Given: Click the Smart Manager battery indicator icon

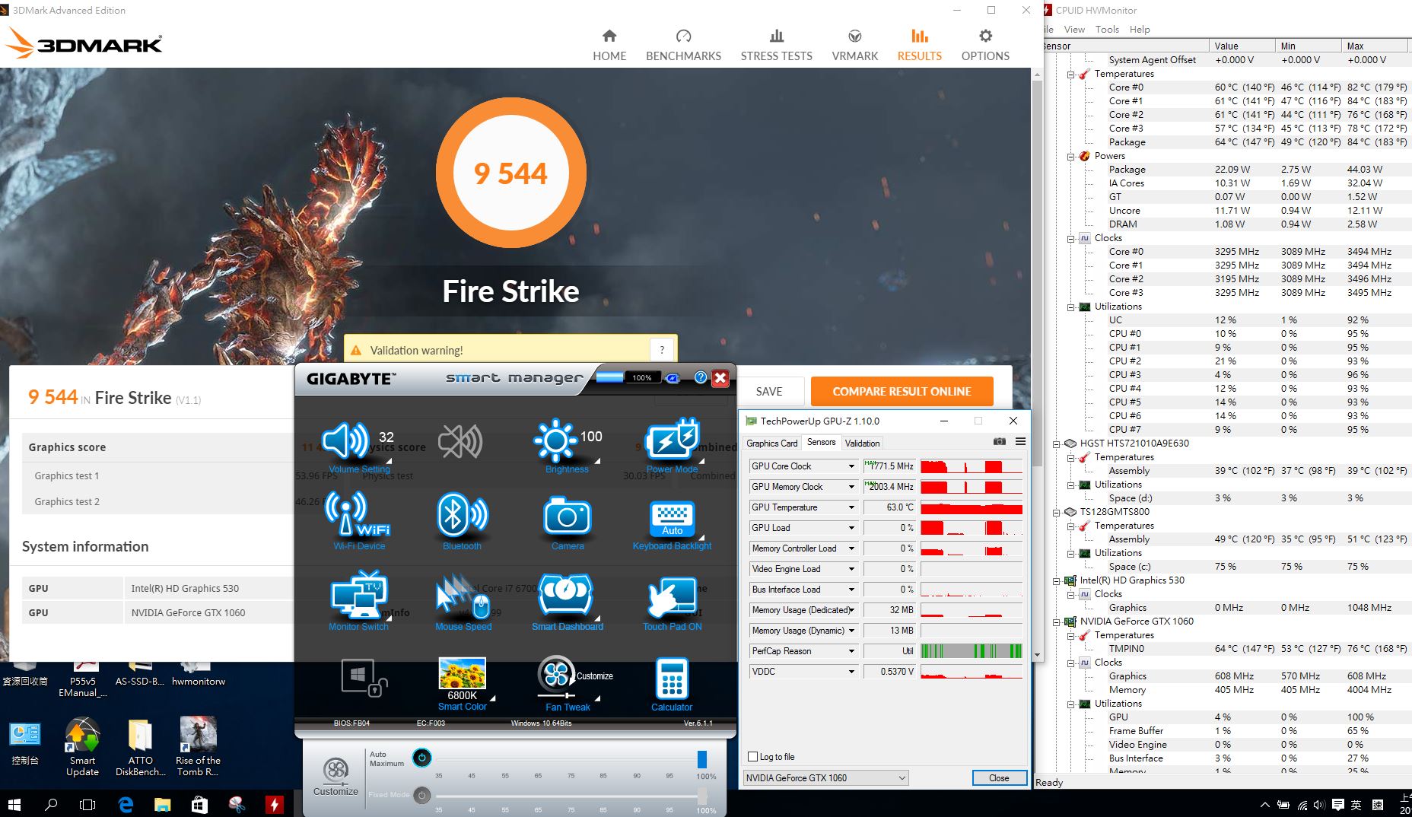Looking at the screenshot, I should [x=673, y=377].
